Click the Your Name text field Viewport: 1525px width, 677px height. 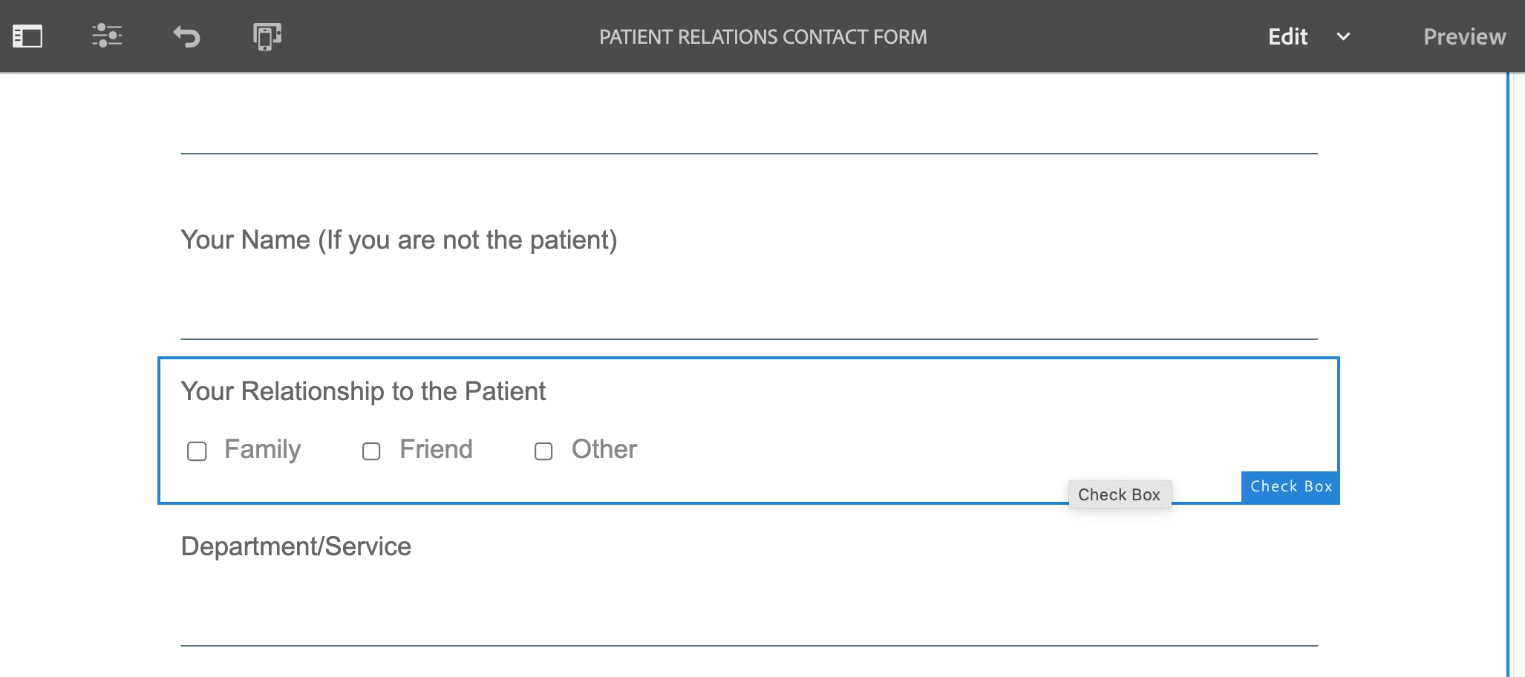(748, 315)
